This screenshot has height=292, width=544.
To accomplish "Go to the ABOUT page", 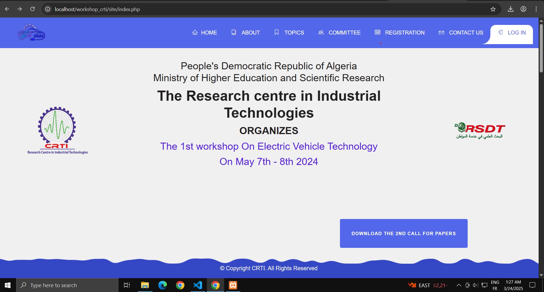I will [246, 33].
